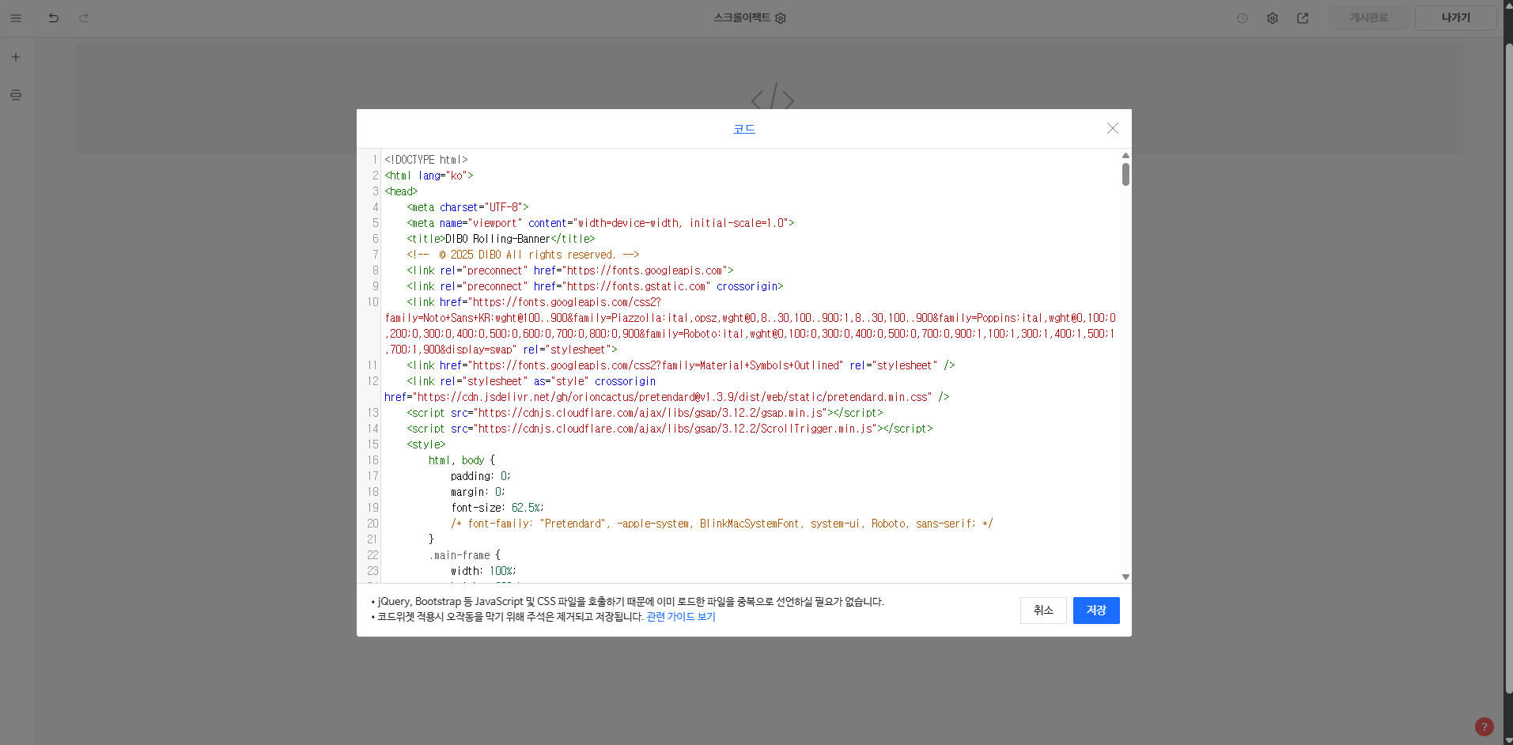The image size is (1513, 745).
Task: Open the layers panel icon in sidebar
Action: 16,95
